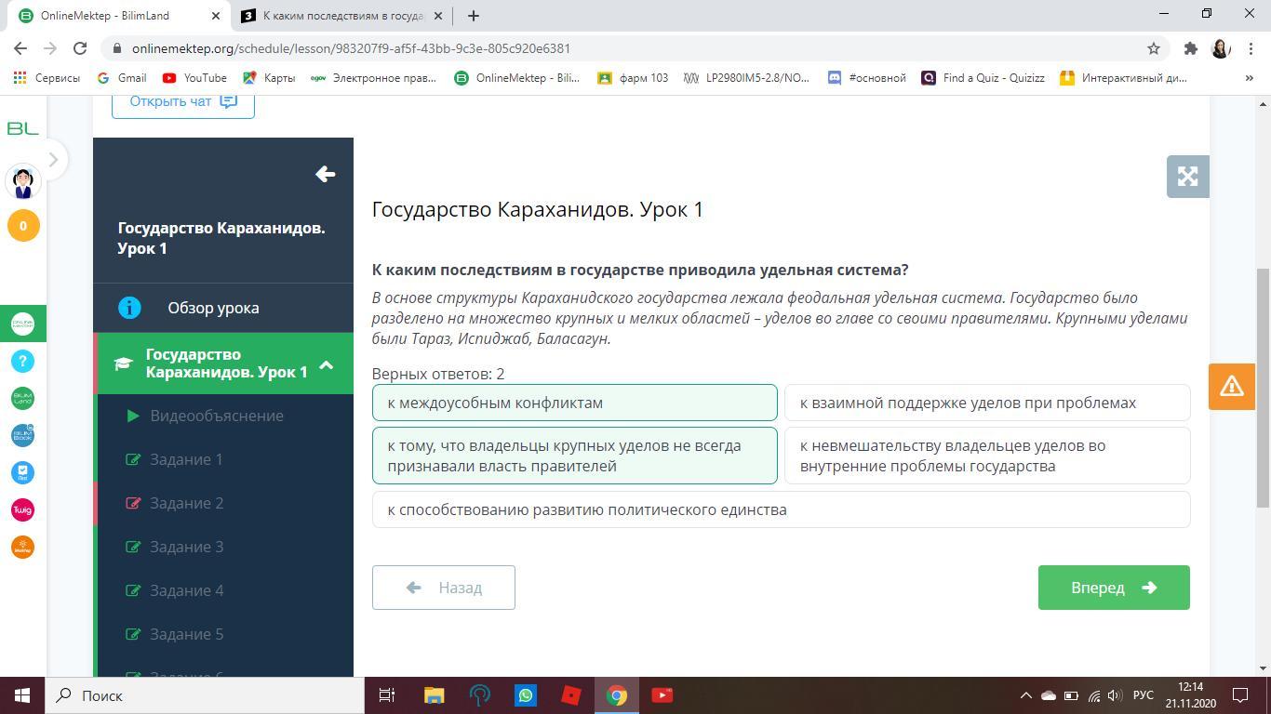Open Задание 5 in lesson list
Image resolution: width=1271 pixels, height=714 pixels.
tap(223, 634)
